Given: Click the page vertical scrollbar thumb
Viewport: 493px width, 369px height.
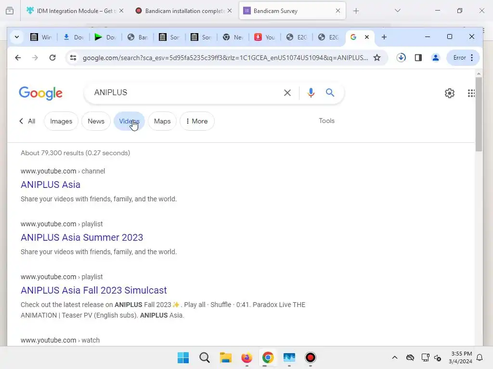Looking at the screenshot, I should pyautogui.click(x=479, y=114).
